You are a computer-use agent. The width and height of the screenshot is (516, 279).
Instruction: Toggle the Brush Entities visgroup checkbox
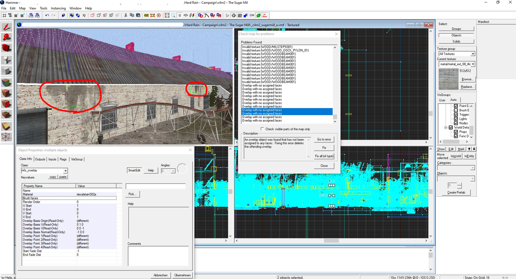[456, 110]
